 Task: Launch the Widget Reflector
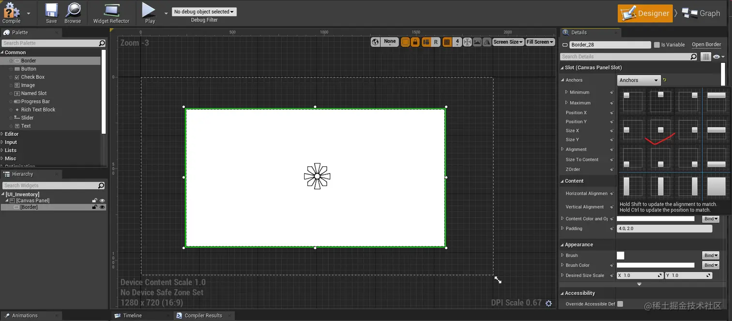point(111,13)
